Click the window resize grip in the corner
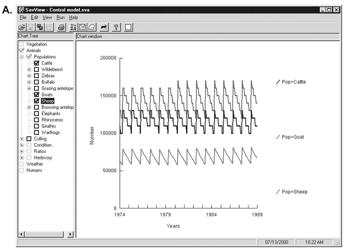This screenshot has height=249, width=348. [337, 243]
